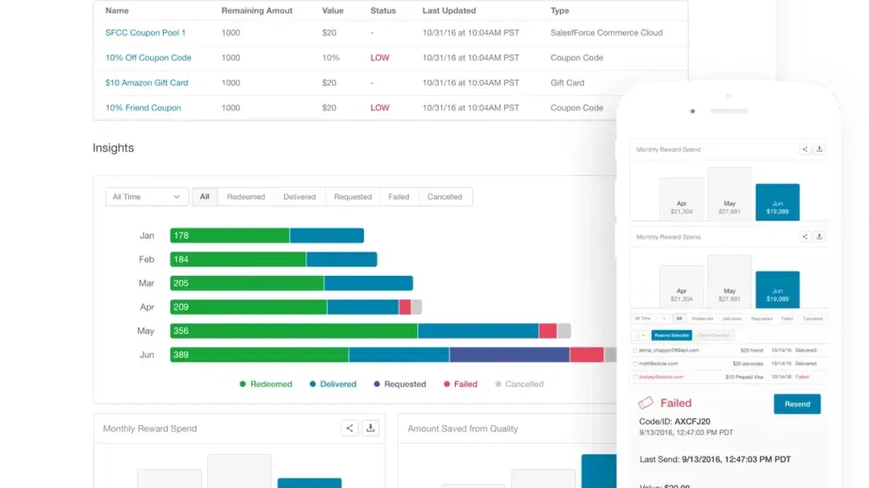This screenshot has height=488, width=869.
Task: Click the $10 Prepaid Visa reward cell
Action: coord(743,377)
